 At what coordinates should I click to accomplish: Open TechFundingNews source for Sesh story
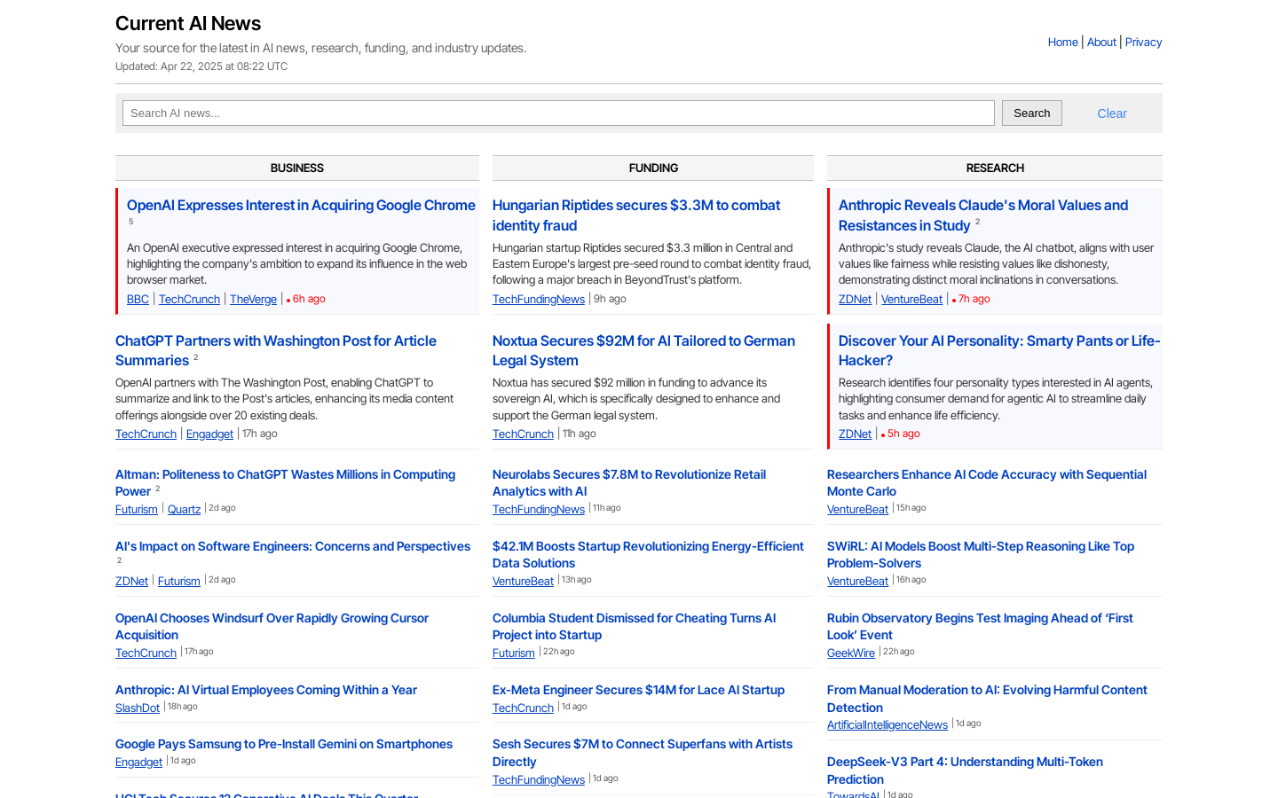(539, 779)
